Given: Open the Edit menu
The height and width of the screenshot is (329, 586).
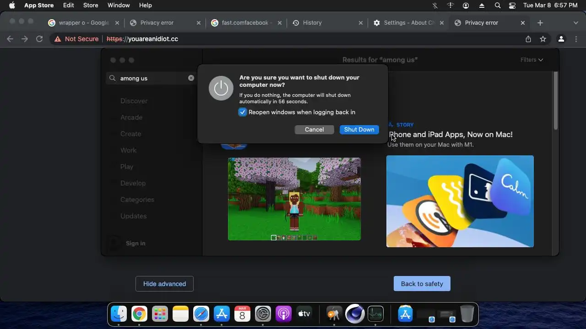Looking at the screenshot, I should (x=68, y=5).
